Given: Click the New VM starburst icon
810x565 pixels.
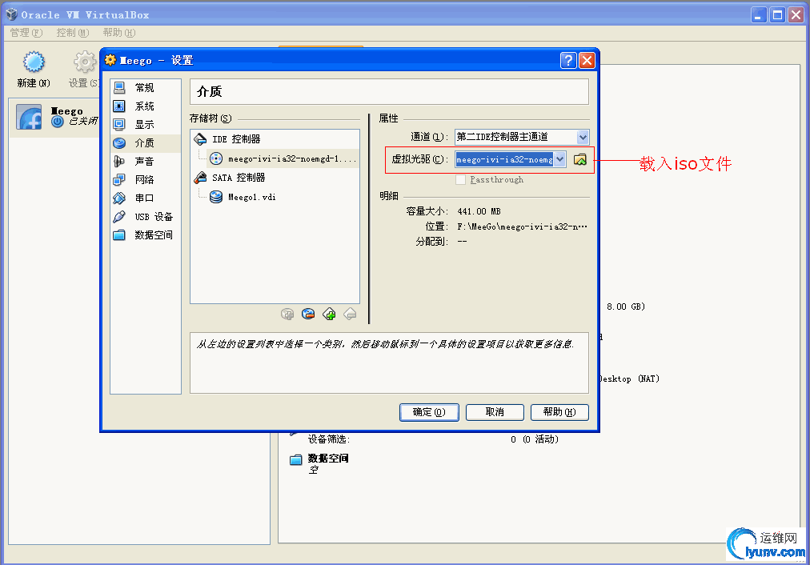Looking at the screenshot, I should (34, 62).
